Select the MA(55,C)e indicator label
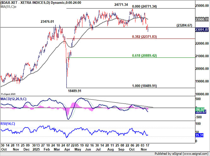Screen dimensions: 210x156 (x=9, y=7)
